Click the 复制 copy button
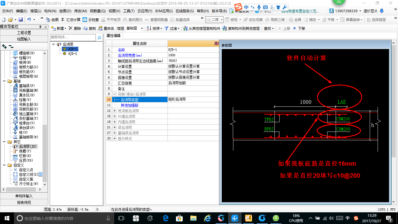Screen dimensions: 398x224 (x=89, y=28)
